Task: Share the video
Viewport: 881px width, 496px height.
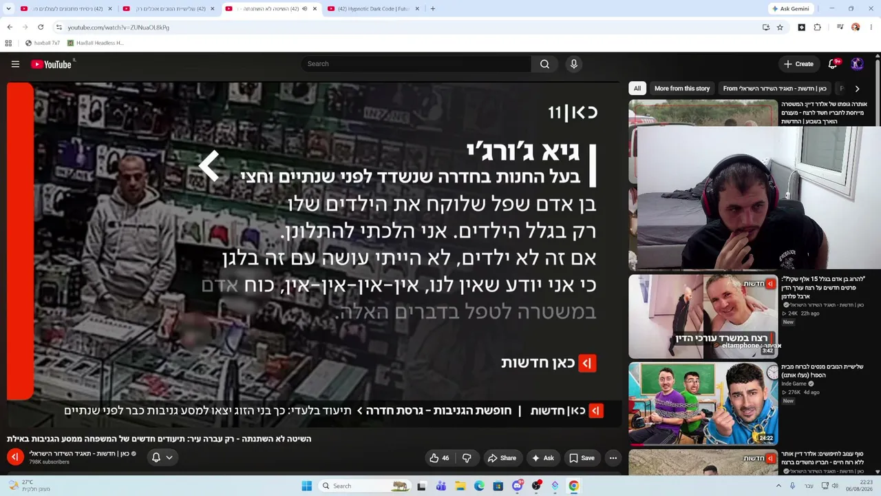Action: coord(502,458)
